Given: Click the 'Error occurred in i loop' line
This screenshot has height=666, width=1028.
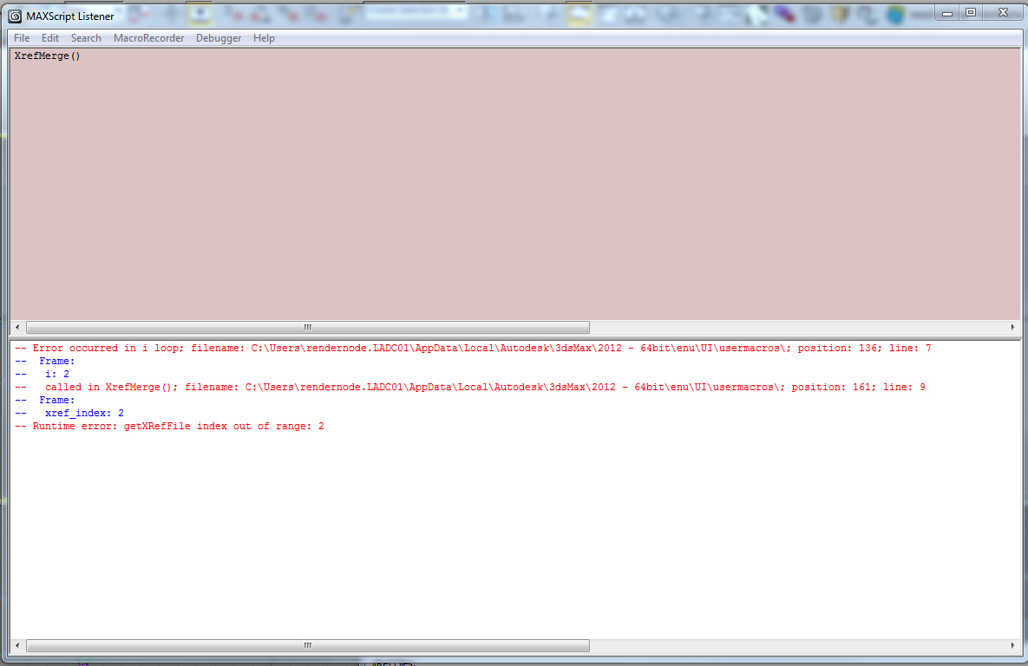Looking at the screenshot, I should (473, 348).
